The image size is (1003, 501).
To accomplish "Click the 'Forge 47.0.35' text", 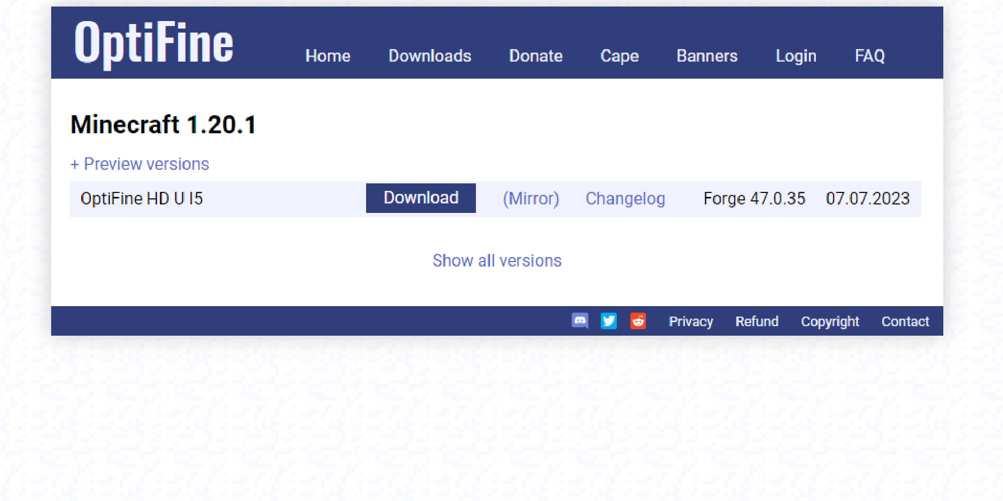I will [x=754, y=198].
